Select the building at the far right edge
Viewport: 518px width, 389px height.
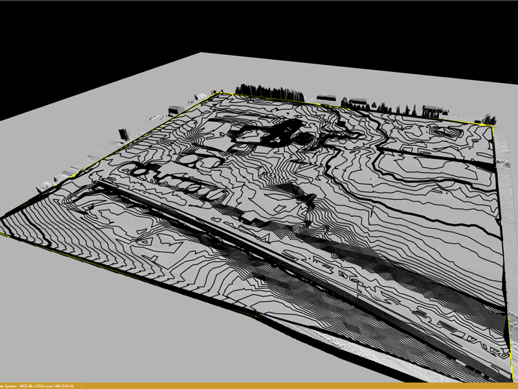coord(486,119)
